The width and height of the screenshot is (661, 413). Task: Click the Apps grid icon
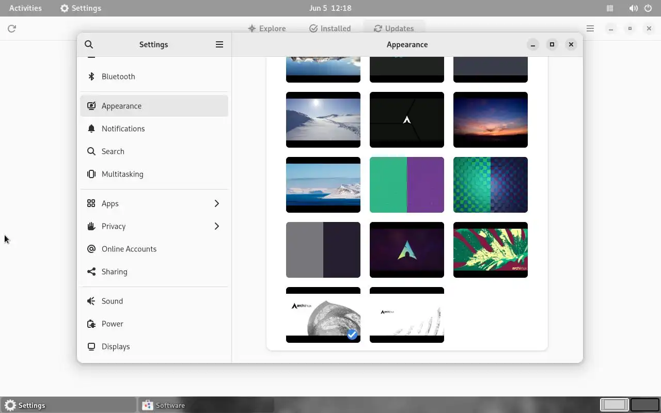(x=91, y=203)
